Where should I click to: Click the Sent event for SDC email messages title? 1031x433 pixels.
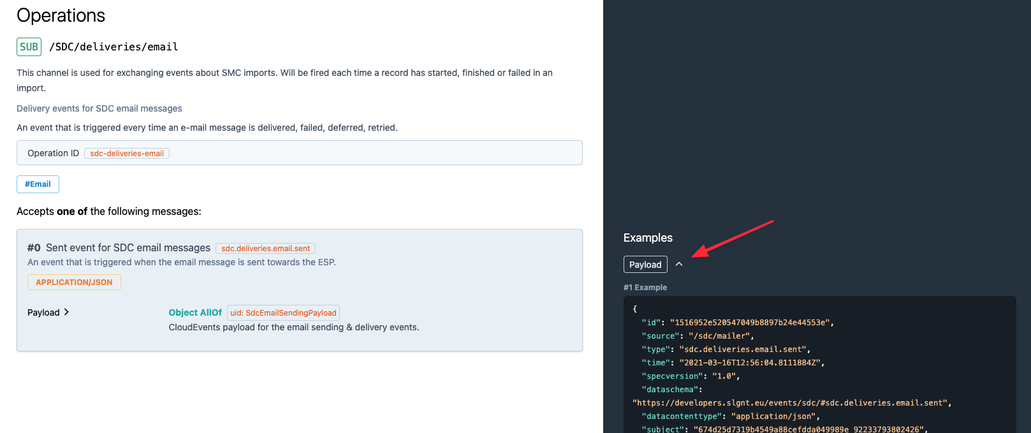(x=128, y=247)
